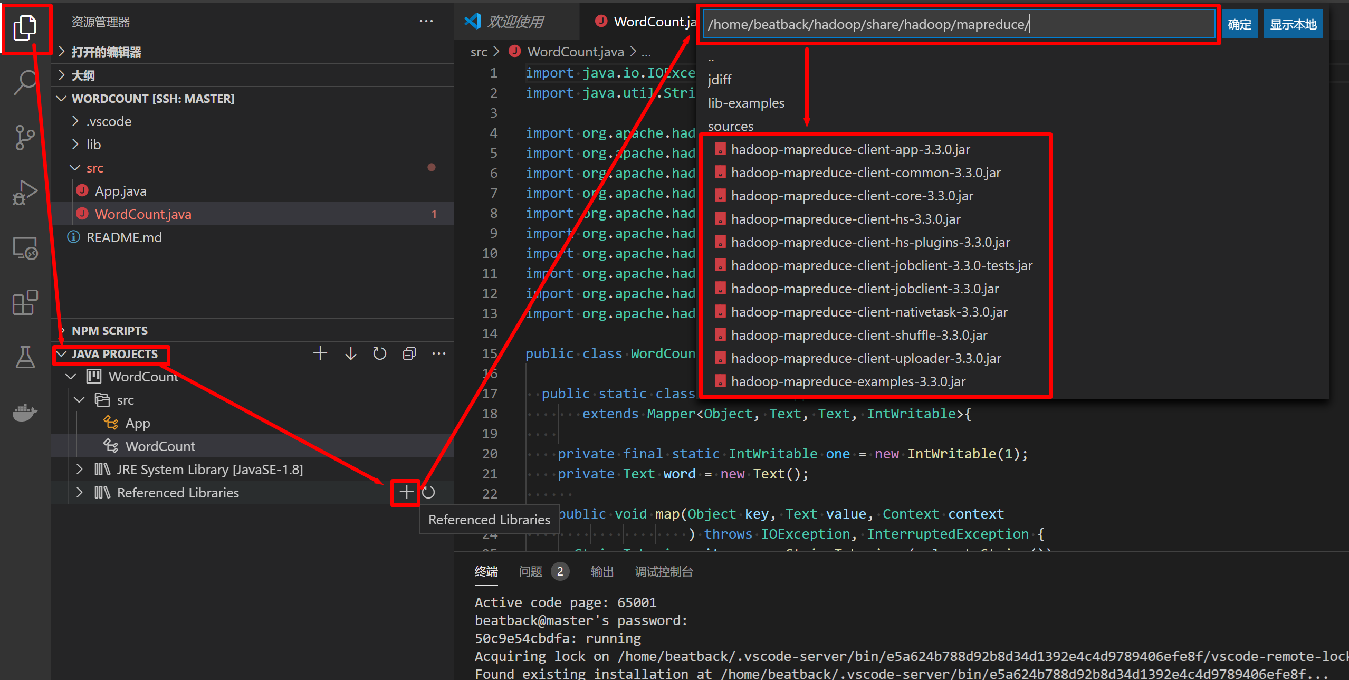Screen dimensions: 1349x680
Task: Open the Remote Explorer view
Action: point(25,248)
